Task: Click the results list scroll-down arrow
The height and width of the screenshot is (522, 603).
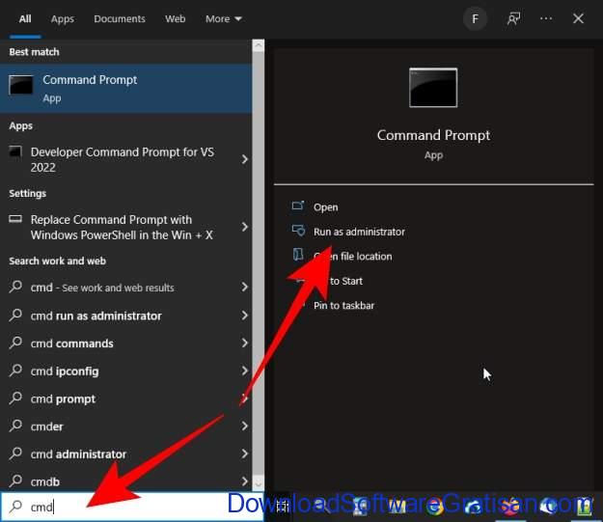Action: click(258, 483)
